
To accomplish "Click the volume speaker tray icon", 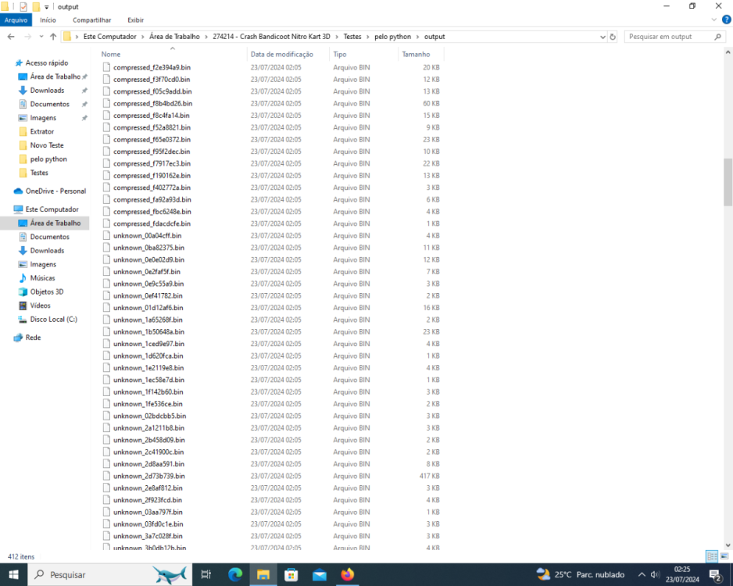I will pos(655,575).
